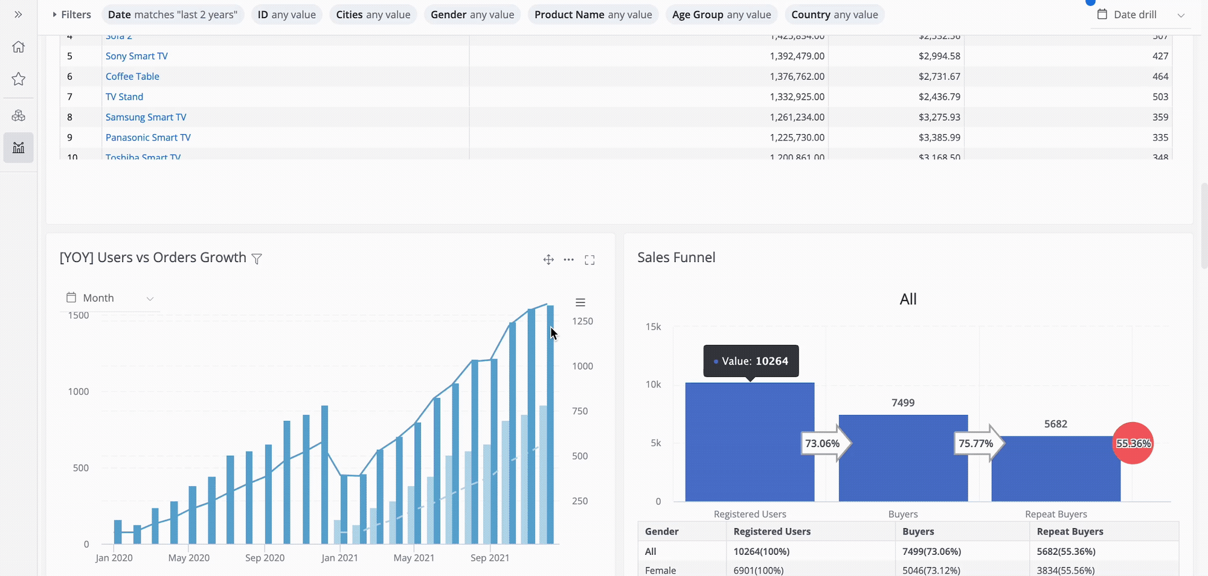Open the Gender any value filter

(472, 14)
